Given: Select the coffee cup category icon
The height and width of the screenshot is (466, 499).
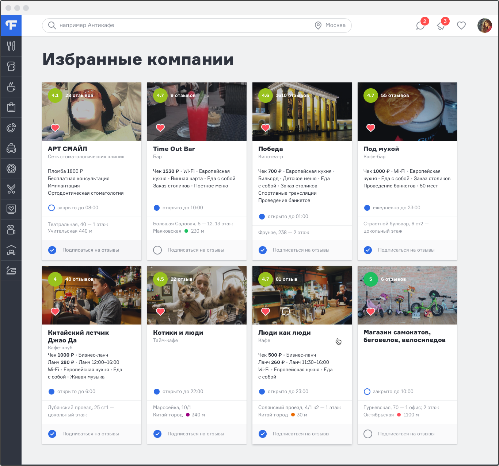Looking at the screenshot, I should 11,87.
